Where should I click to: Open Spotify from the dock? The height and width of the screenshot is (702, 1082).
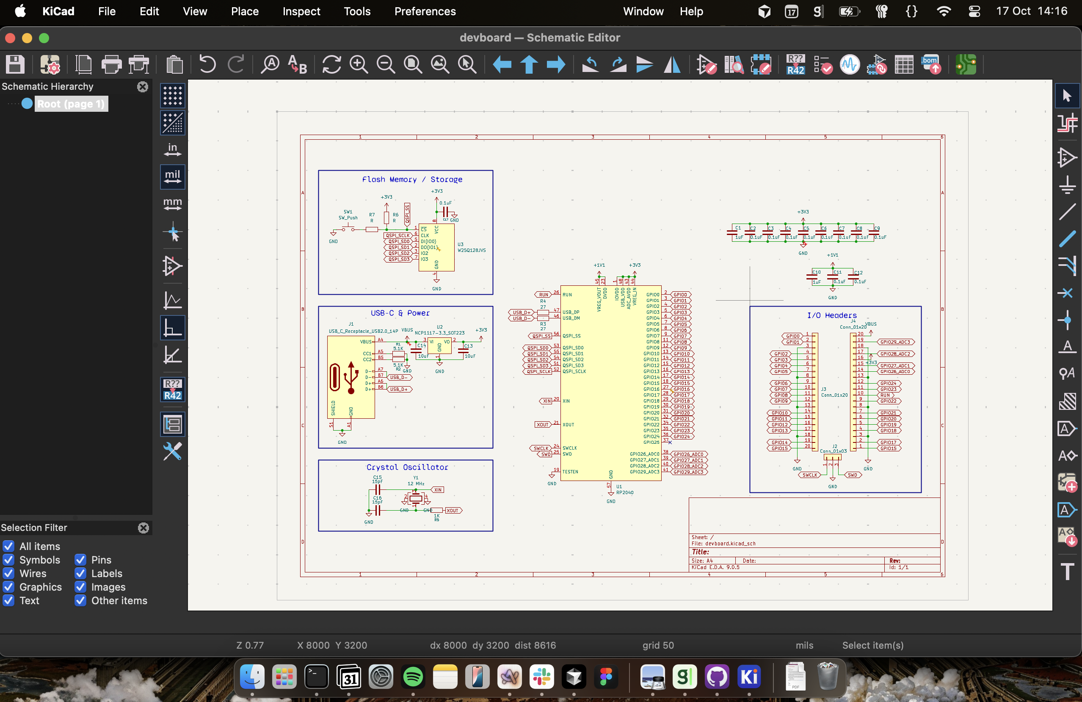pos(412,677)
